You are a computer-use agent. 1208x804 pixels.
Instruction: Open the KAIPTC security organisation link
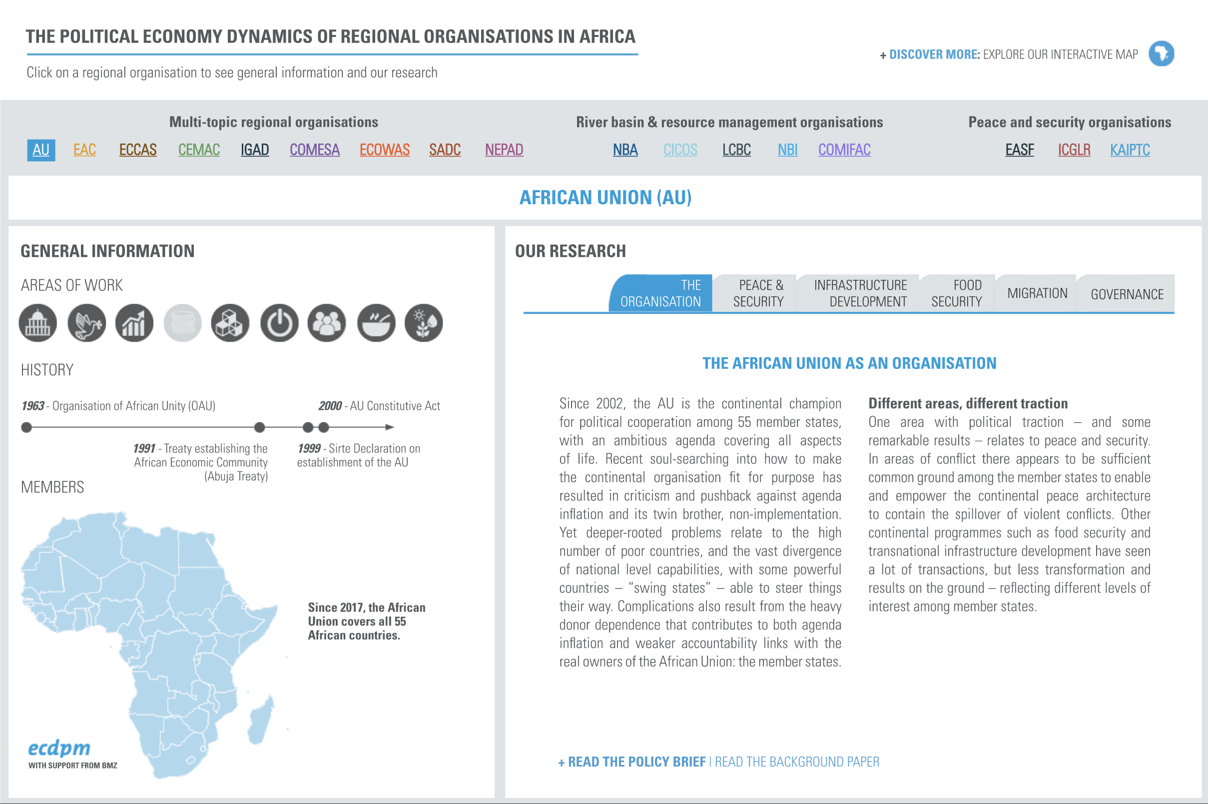[1130, 150]
